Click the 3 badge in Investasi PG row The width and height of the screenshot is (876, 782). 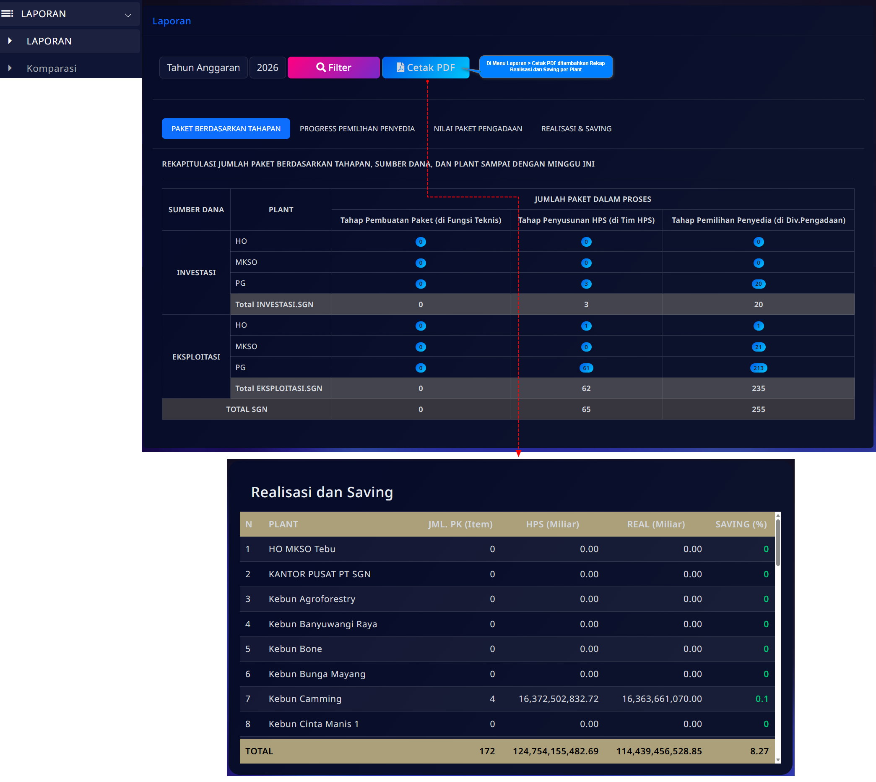(x=586, y=284)
